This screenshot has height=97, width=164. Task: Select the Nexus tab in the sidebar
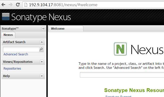8,35
